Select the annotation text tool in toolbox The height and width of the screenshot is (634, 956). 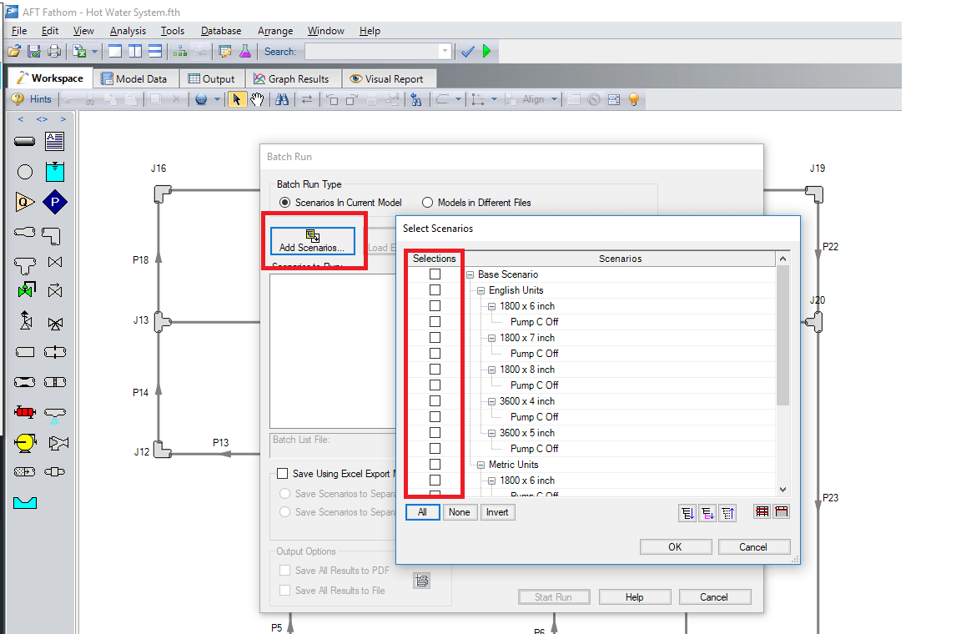(55, 142)
